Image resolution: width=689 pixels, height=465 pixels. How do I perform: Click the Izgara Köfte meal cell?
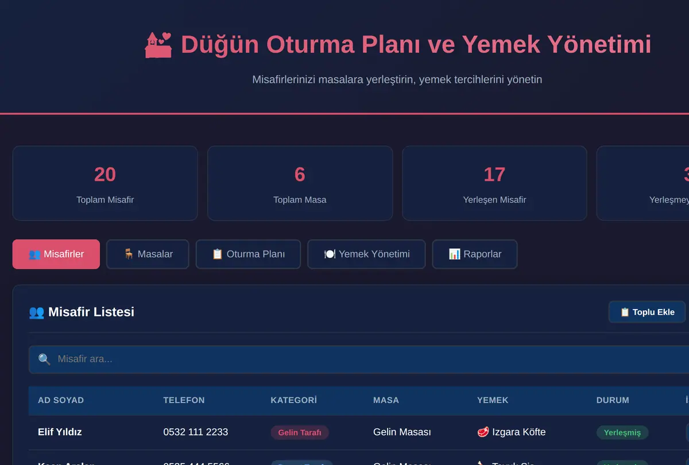(x=512, y=432)
